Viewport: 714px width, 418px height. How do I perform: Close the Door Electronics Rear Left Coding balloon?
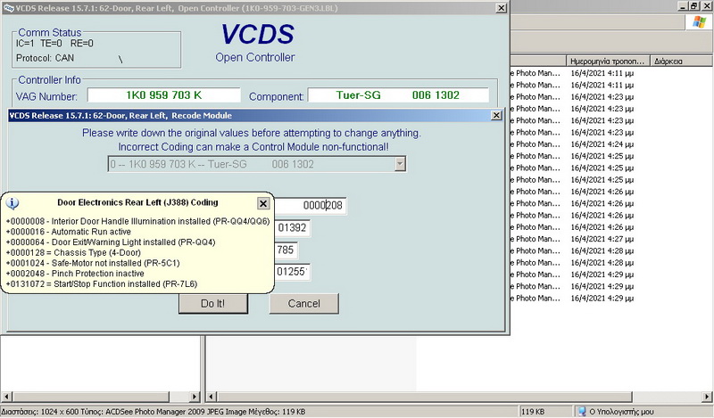(263, 203)
